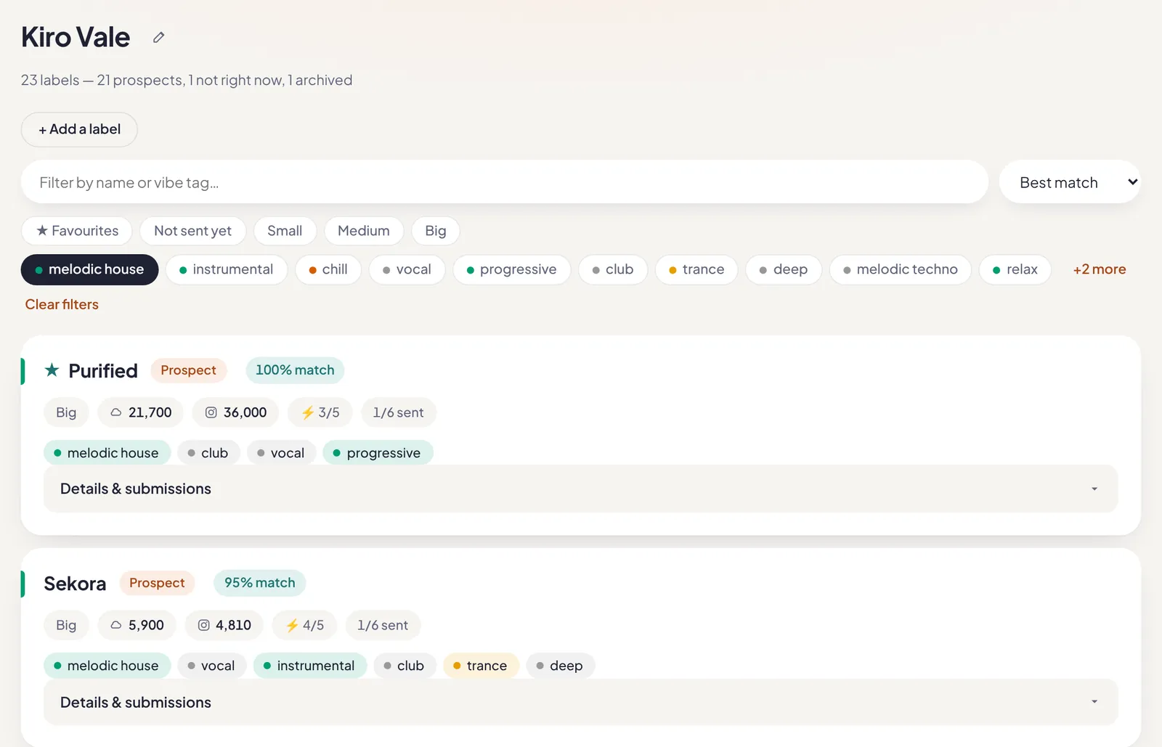Viewport: 1162px width, 747px height.
Task: Click the progressive tag on Purified's card
Action: [x=378, y=453]
